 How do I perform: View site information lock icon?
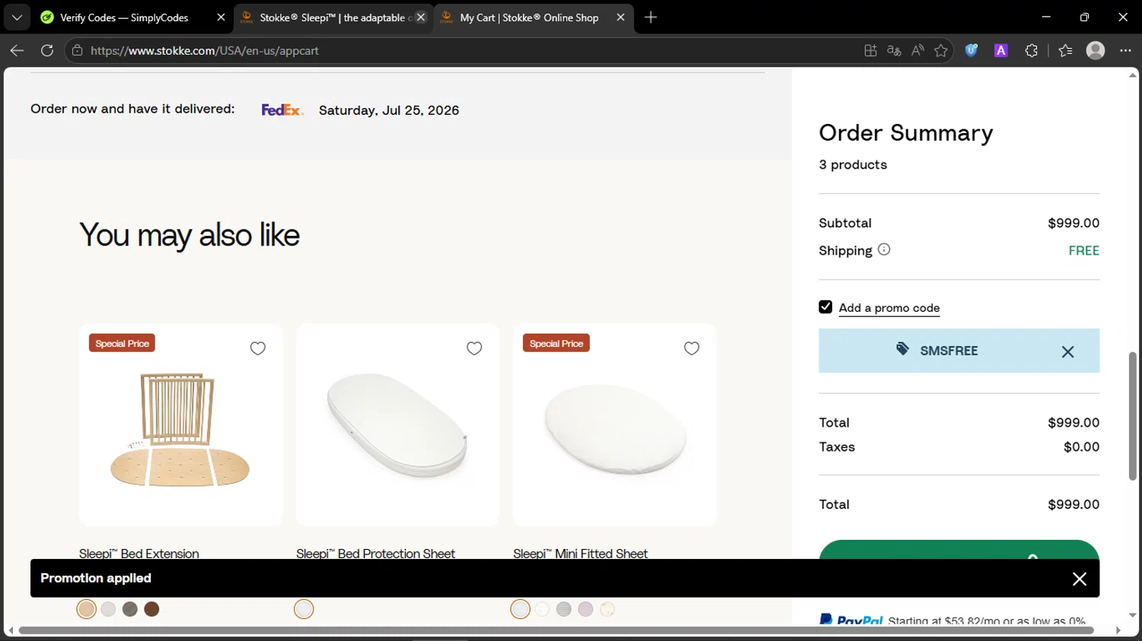77,50
